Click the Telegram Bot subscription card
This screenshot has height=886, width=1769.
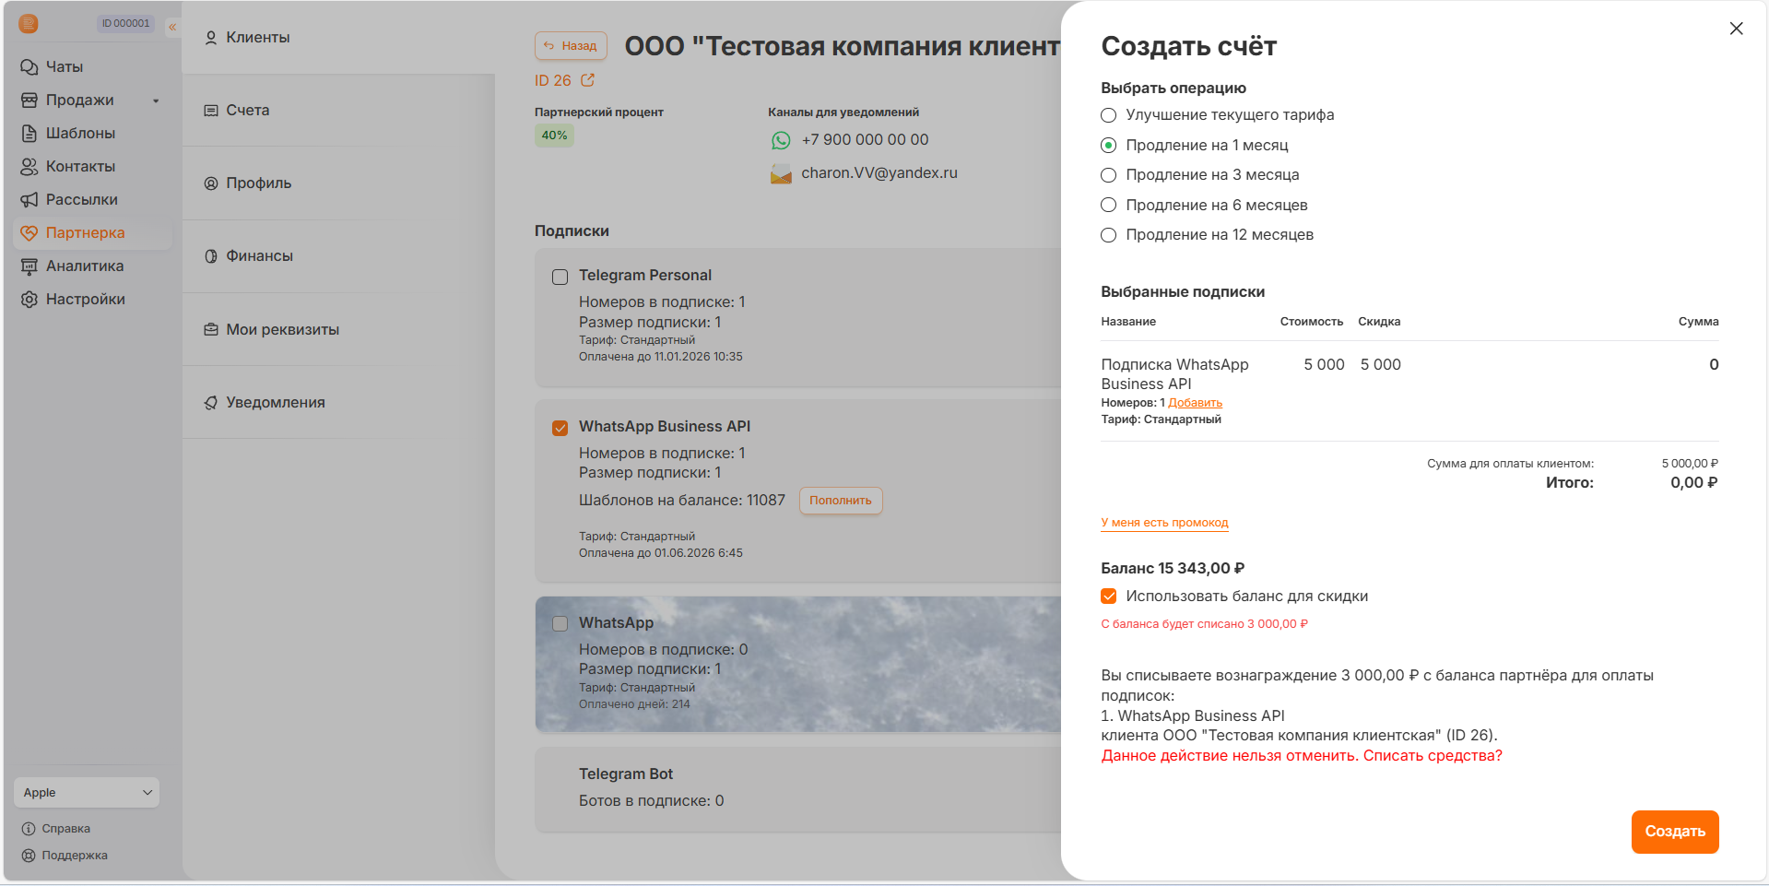tap(798, 789)
